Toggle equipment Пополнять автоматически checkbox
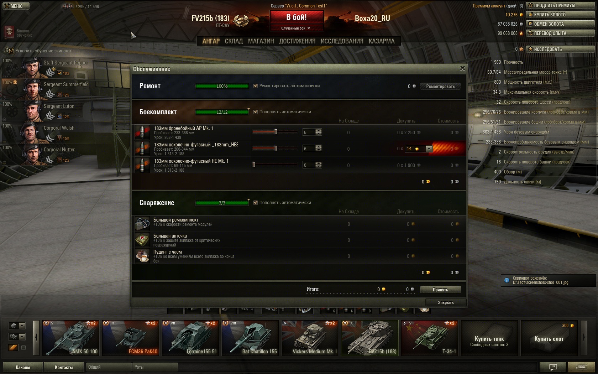Screen dimensions: 598x374 coord(255,203)
